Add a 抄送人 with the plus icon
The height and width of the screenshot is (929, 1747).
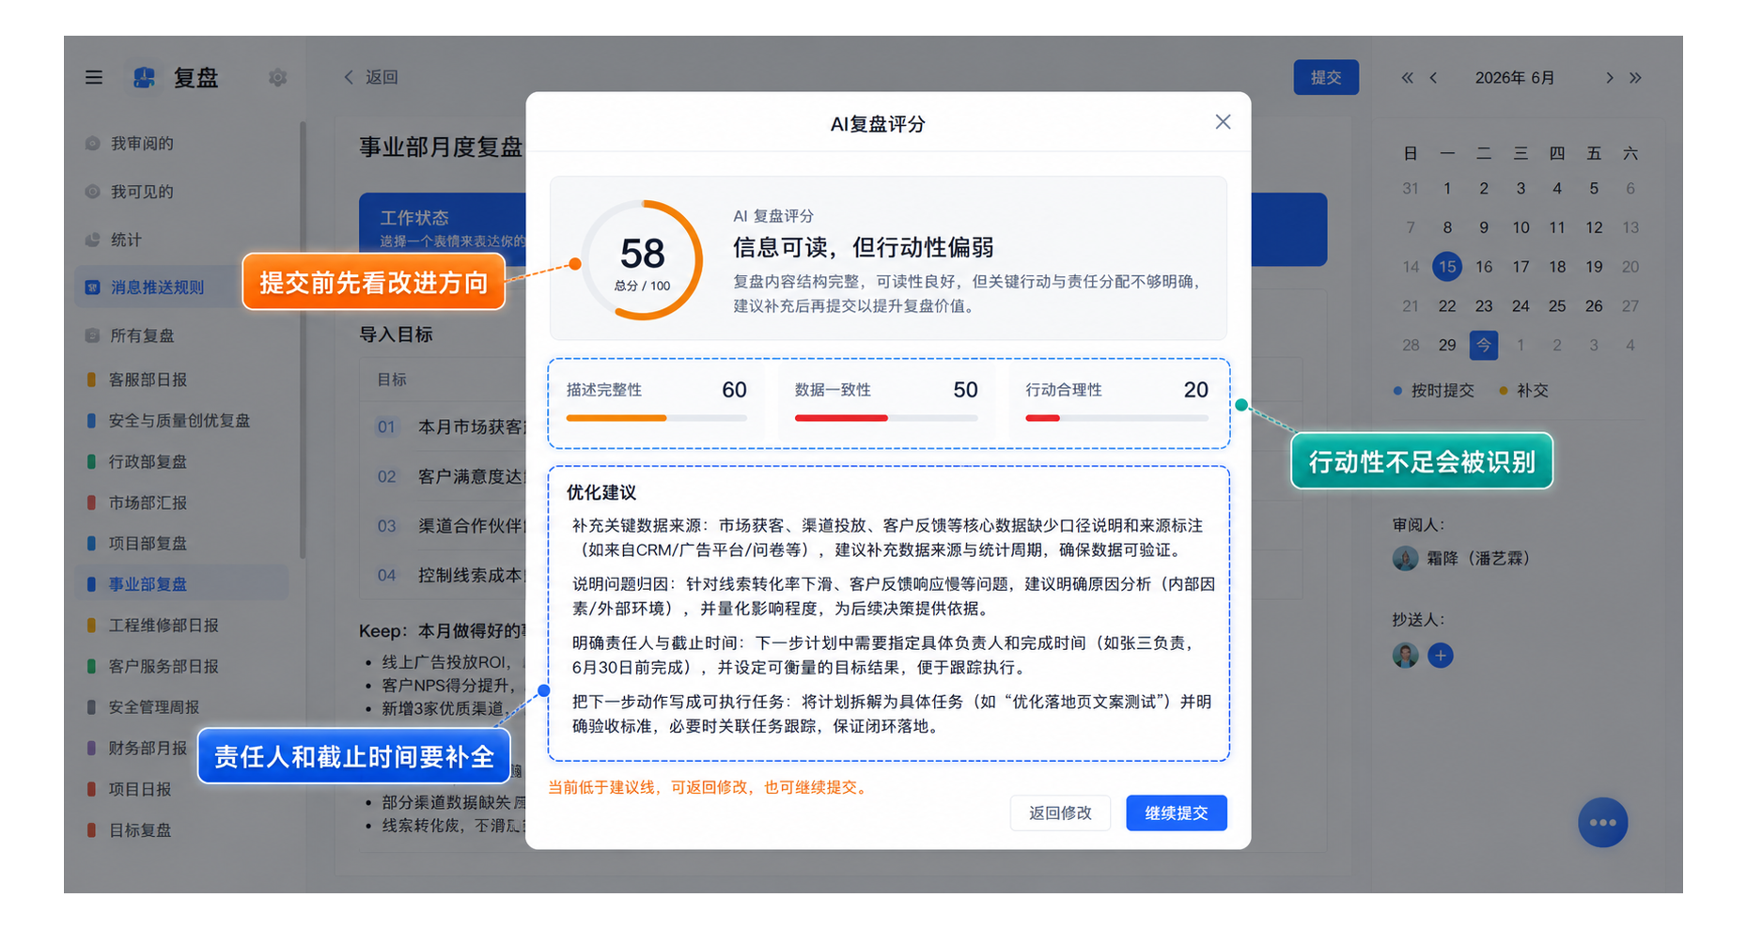(x=1441, y=656)
